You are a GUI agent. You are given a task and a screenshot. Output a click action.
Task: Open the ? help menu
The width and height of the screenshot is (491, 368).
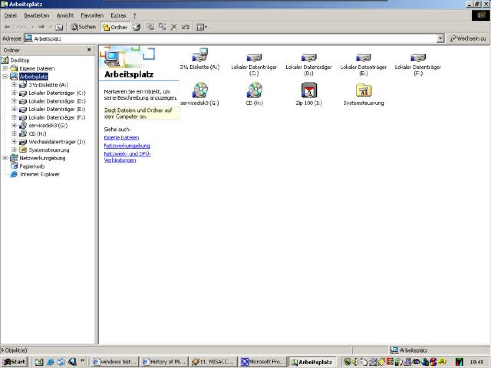coord(135,15)
